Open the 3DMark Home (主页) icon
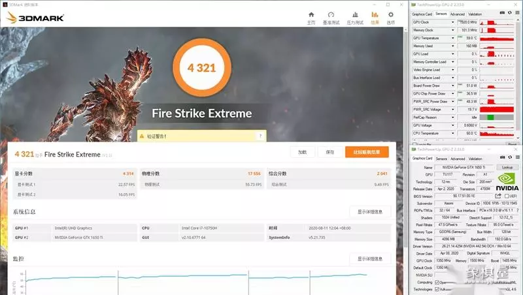 click(x=311, y=16)
